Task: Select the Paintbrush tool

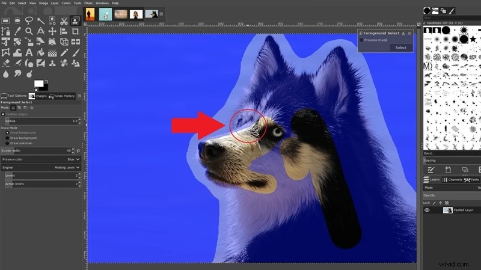Action: [75, 52]
